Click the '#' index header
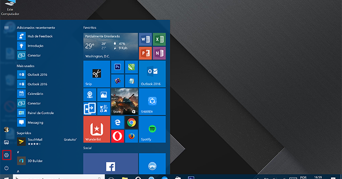 (x=18, y=152)
